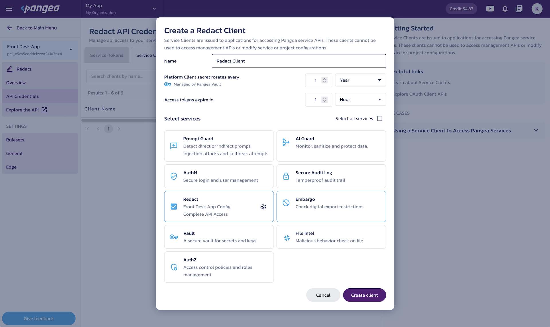This screenshot has height=327, width=550.
Task: Click the File Intel hash icon
Action: [x=287, y=238]
